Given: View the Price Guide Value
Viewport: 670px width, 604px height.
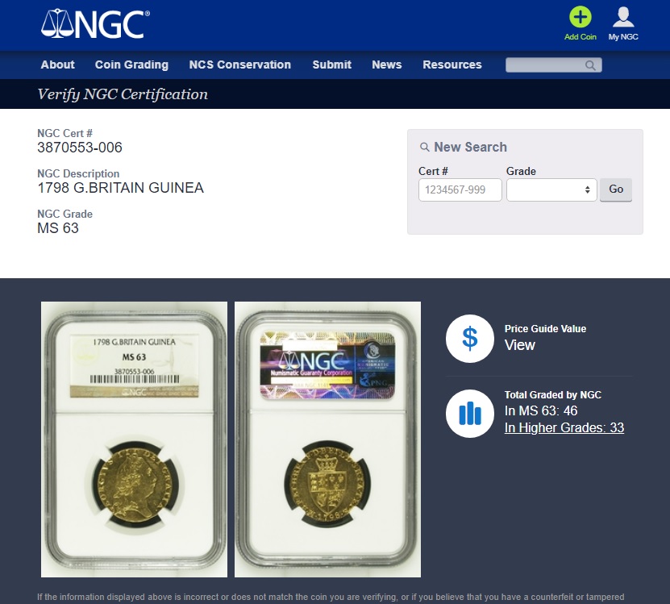Looking at the screenshot, I should [x=519, y=345].
